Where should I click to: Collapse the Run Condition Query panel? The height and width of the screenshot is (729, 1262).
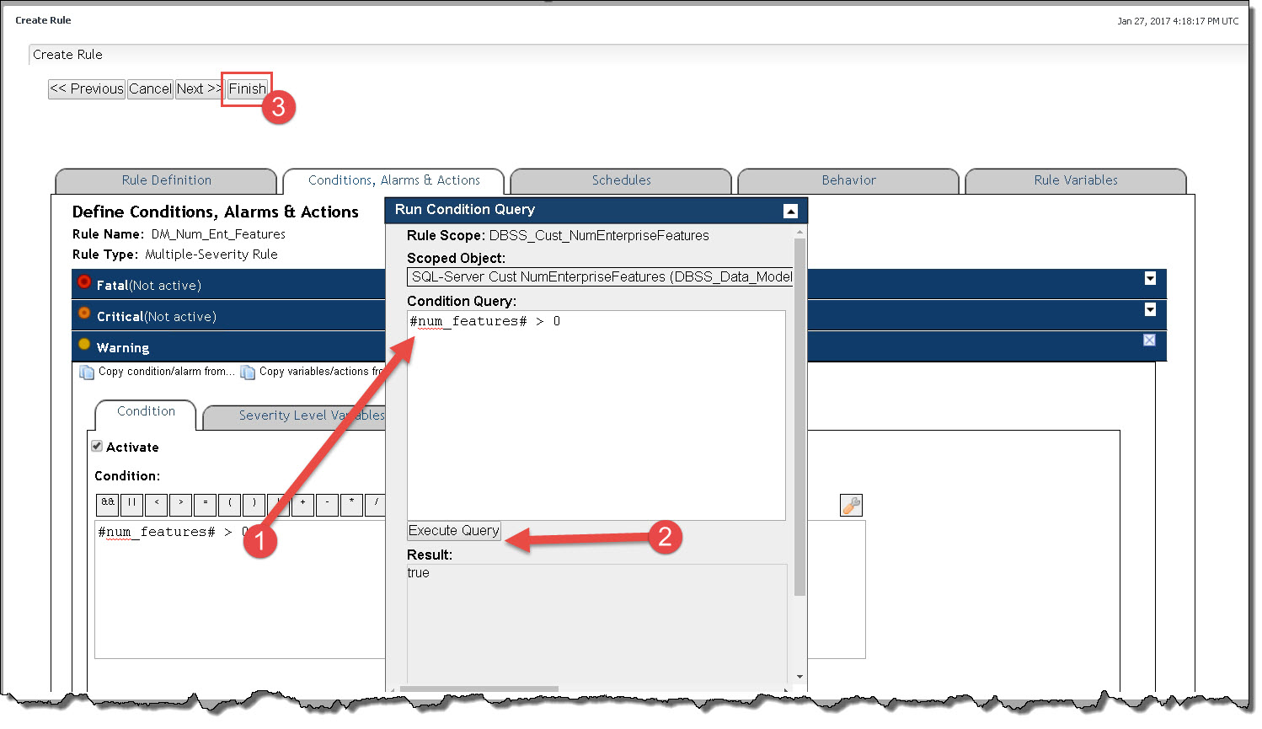pyautogui.click(x=790, y=211)
